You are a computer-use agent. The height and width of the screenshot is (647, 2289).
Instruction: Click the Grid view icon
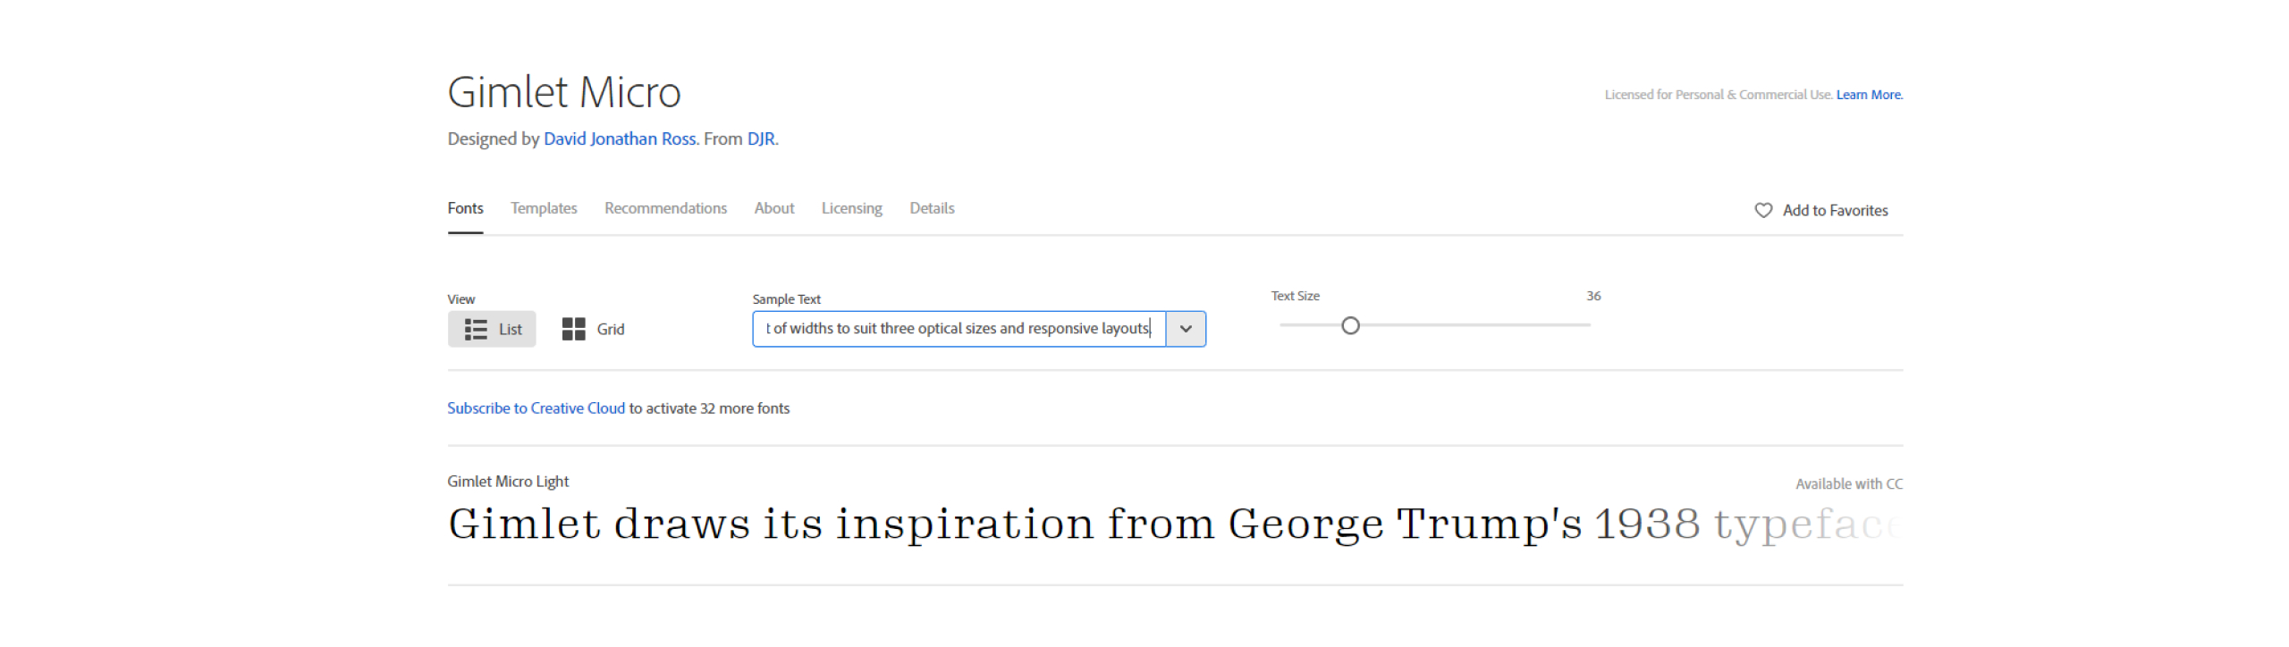tap(573, 329)
